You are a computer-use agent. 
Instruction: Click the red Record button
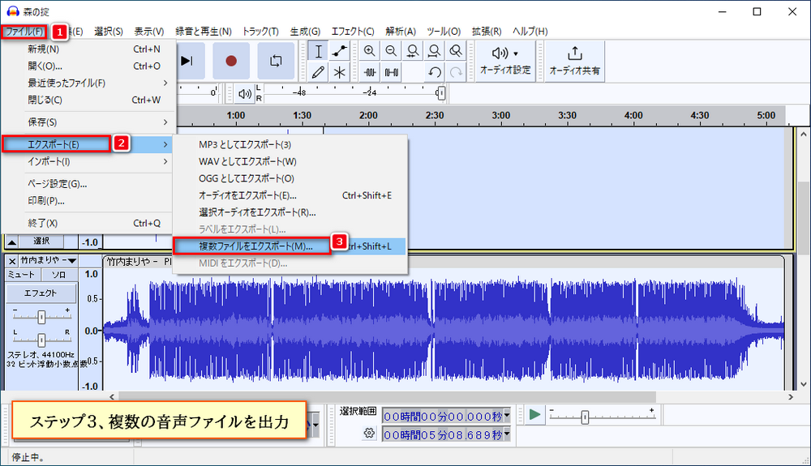click(231, 61)
